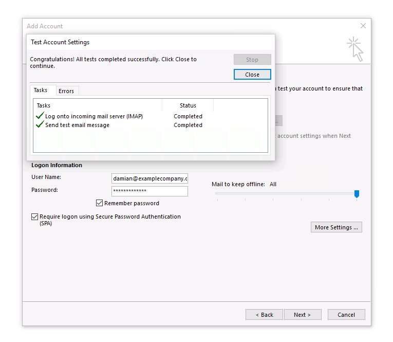Screen dimensions: 393x342
Task: Select the Send test email message row
Action: (77, 125)
